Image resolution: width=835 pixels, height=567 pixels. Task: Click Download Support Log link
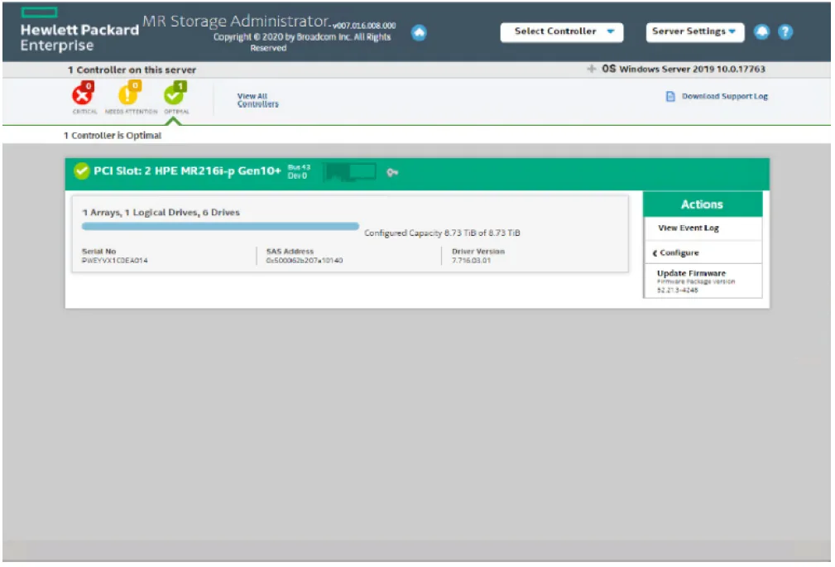725,97
